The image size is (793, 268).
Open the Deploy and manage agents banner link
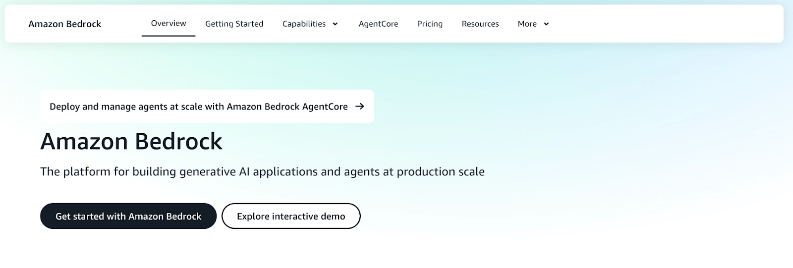198,107
